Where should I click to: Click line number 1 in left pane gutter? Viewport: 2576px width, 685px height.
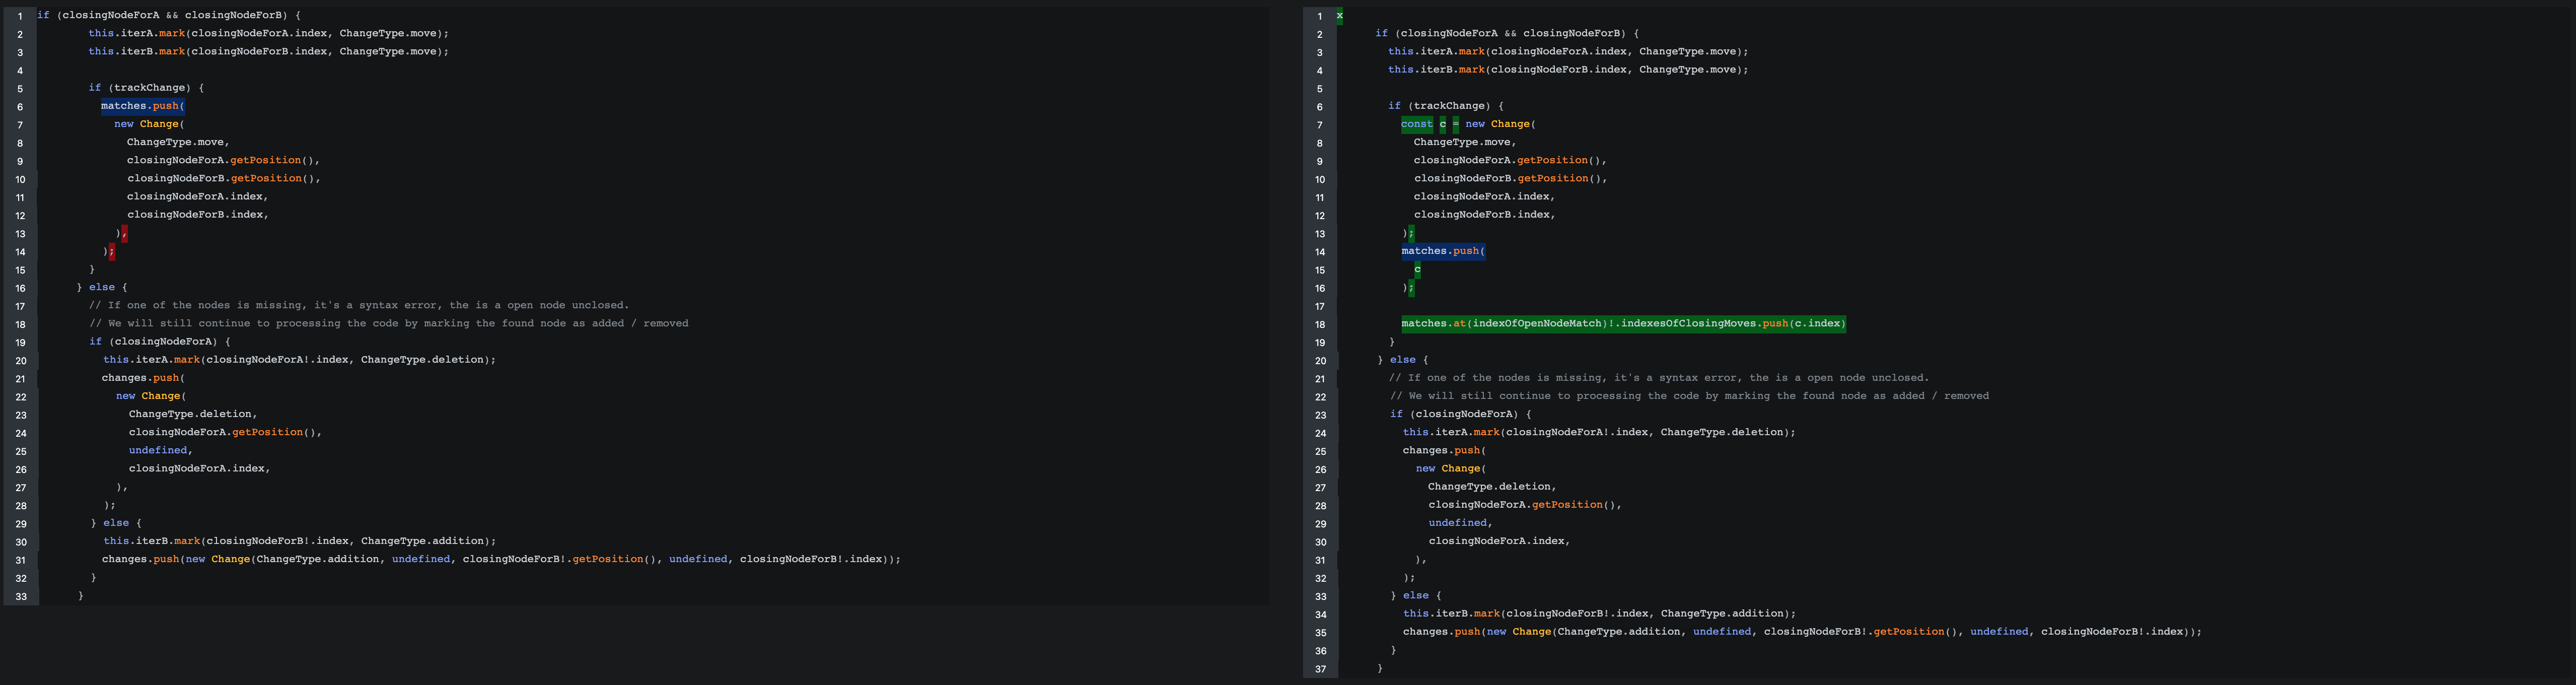(x=20, y=16)
